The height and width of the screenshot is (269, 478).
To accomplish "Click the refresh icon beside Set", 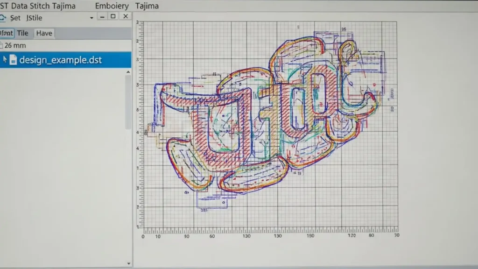I will pos(3,18).
